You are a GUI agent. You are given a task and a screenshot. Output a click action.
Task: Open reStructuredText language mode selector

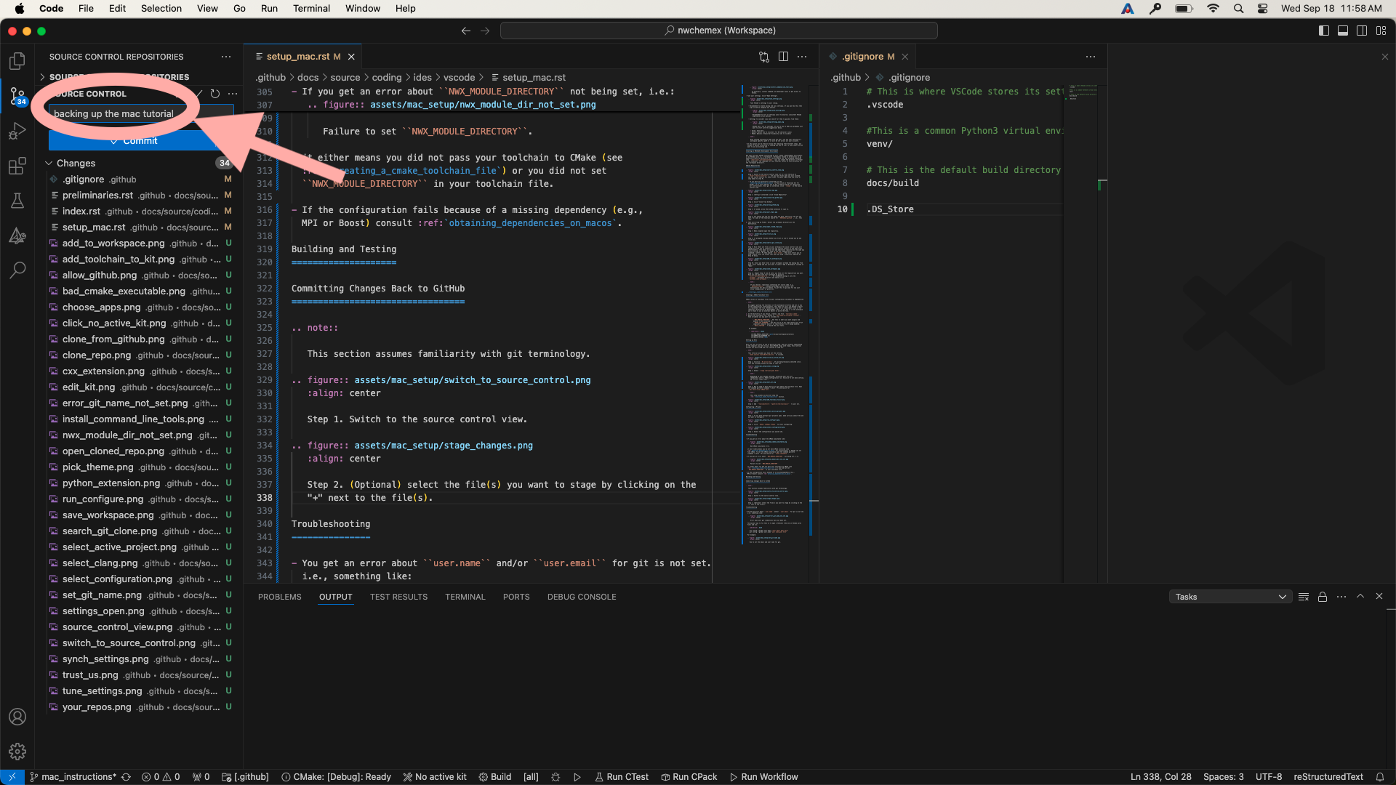pos(1328,777)
